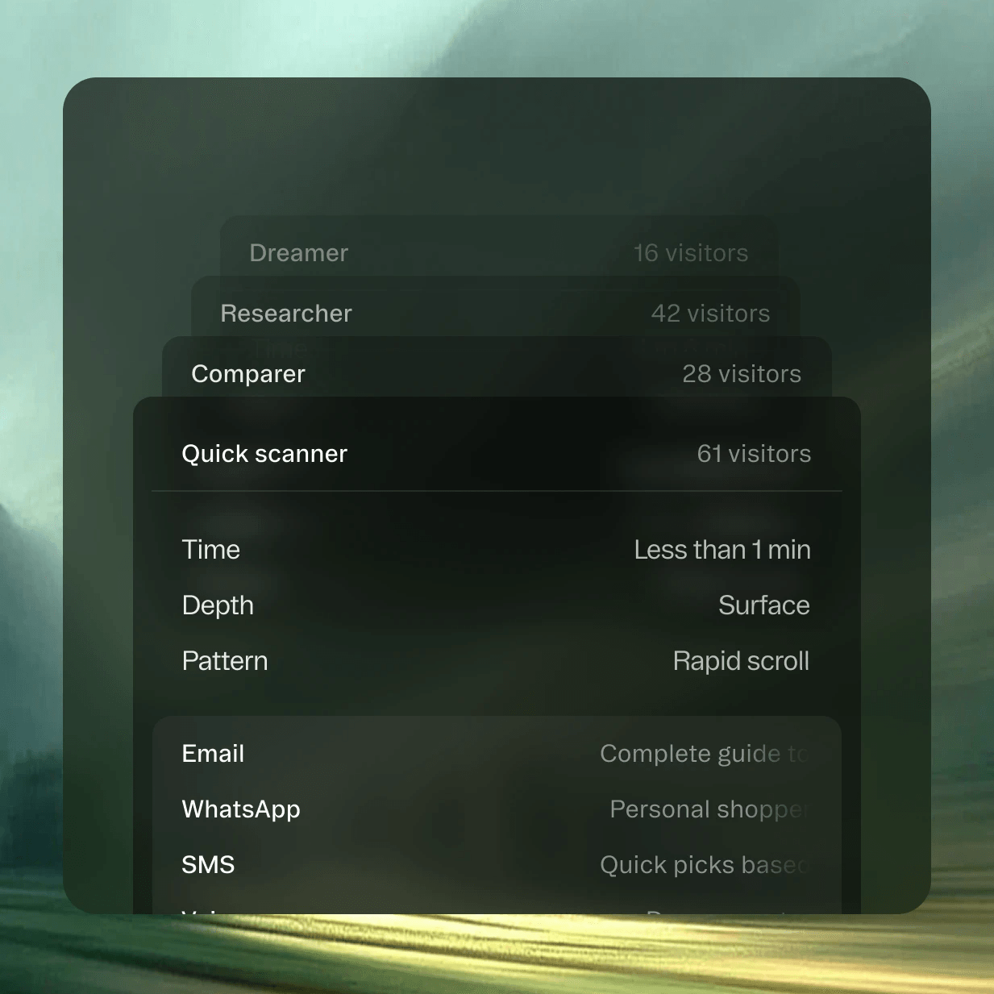
Task: Click the 'Rapid scroll' pattern value
Action: click(x=741, y=661)
